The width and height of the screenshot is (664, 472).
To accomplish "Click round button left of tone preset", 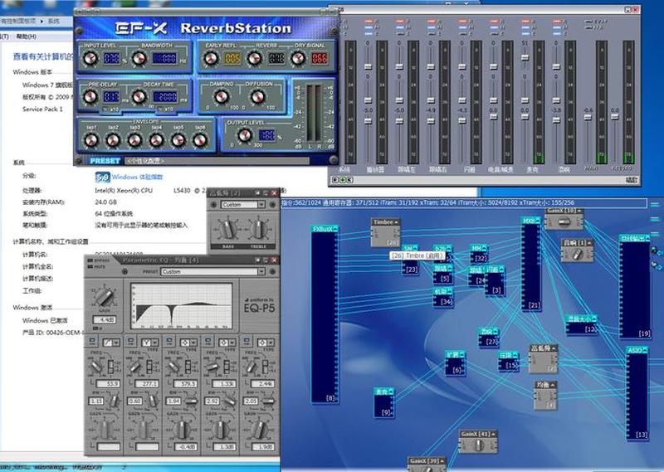I will pos(213,204).
